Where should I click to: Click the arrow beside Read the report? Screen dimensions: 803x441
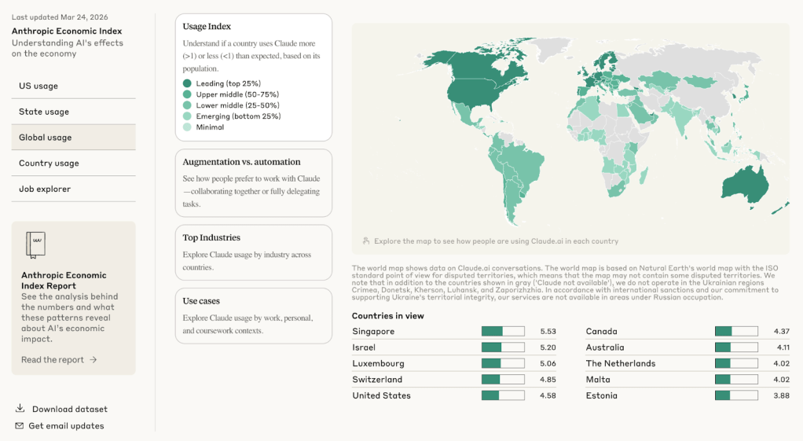pos(93,360)
